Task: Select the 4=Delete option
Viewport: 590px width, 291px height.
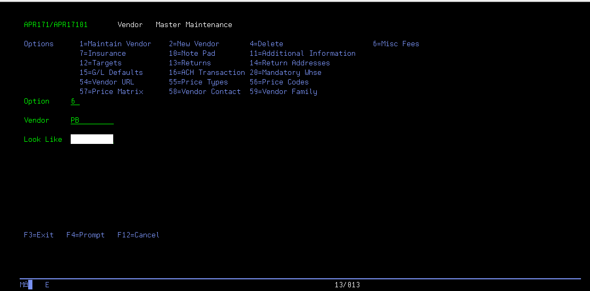Action: [x=266, y=44]
